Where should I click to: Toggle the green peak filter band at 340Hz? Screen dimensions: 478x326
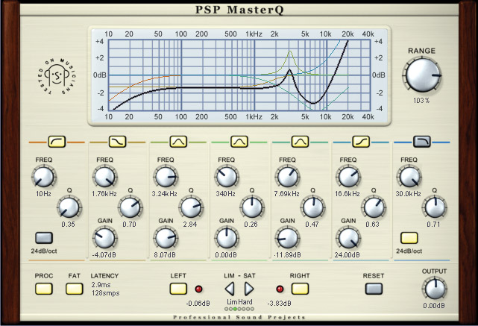click(239, 140)
